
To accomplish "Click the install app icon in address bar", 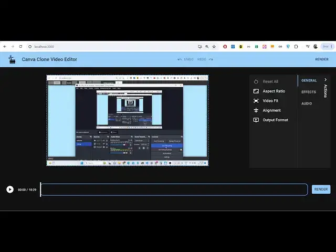I will [199, 47].
